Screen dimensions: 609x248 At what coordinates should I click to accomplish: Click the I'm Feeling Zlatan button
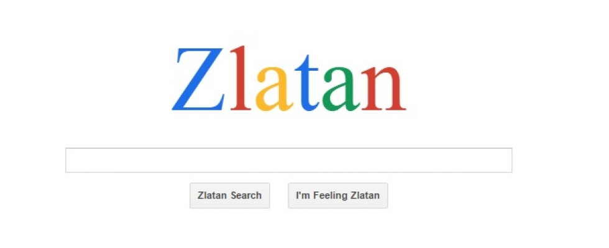tap(338, 196)
